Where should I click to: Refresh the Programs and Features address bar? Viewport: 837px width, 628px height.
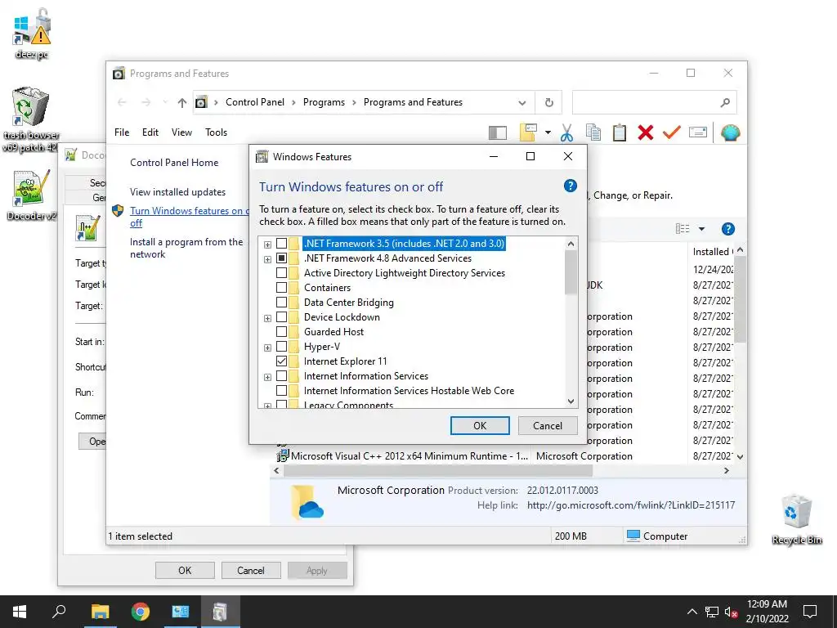coord(548,102)
